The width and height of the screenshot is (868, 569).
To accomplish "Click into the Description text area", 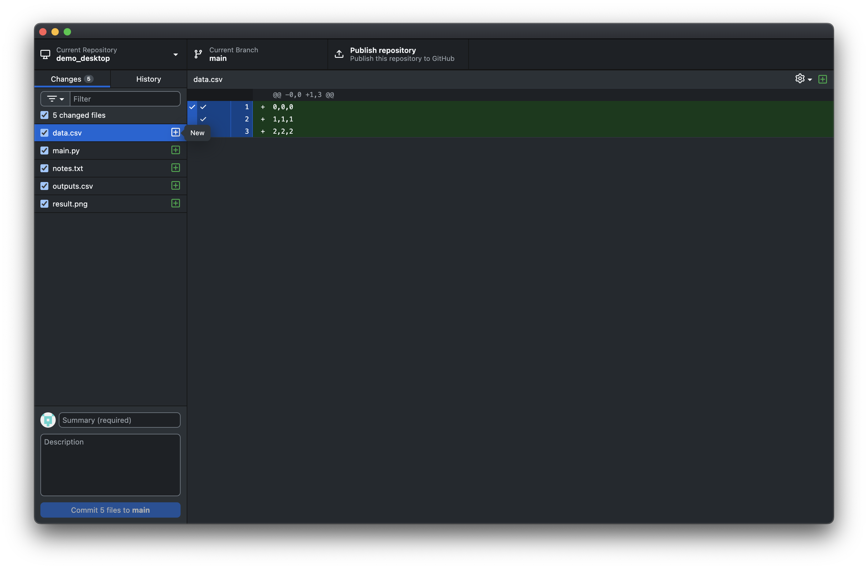I will coord(110,465).
